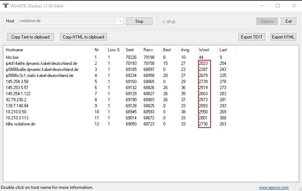Close the WinMTR window
Screen dimensions: 302x191
tap(294, 6)
